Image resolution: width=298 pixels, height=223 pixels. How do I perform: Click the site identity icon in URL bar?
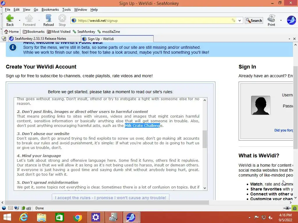click(74, 21)
